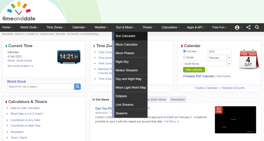Open the About Us link
This screenshot has height=141, width=264.
(x=20, y=34)
